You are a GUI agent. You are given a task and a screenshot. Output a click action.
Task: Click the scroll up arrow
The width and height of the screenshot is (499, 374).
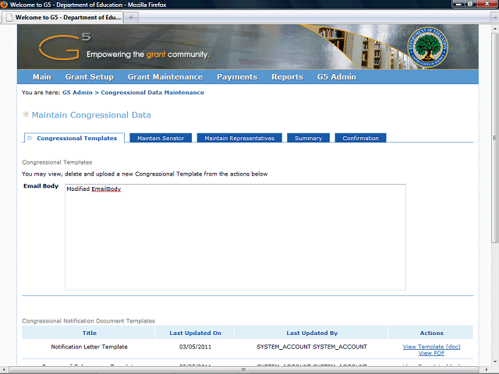495,29
